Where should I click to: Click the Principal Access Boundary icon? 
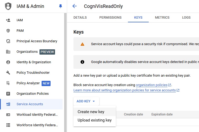click(x=8, y=41)
